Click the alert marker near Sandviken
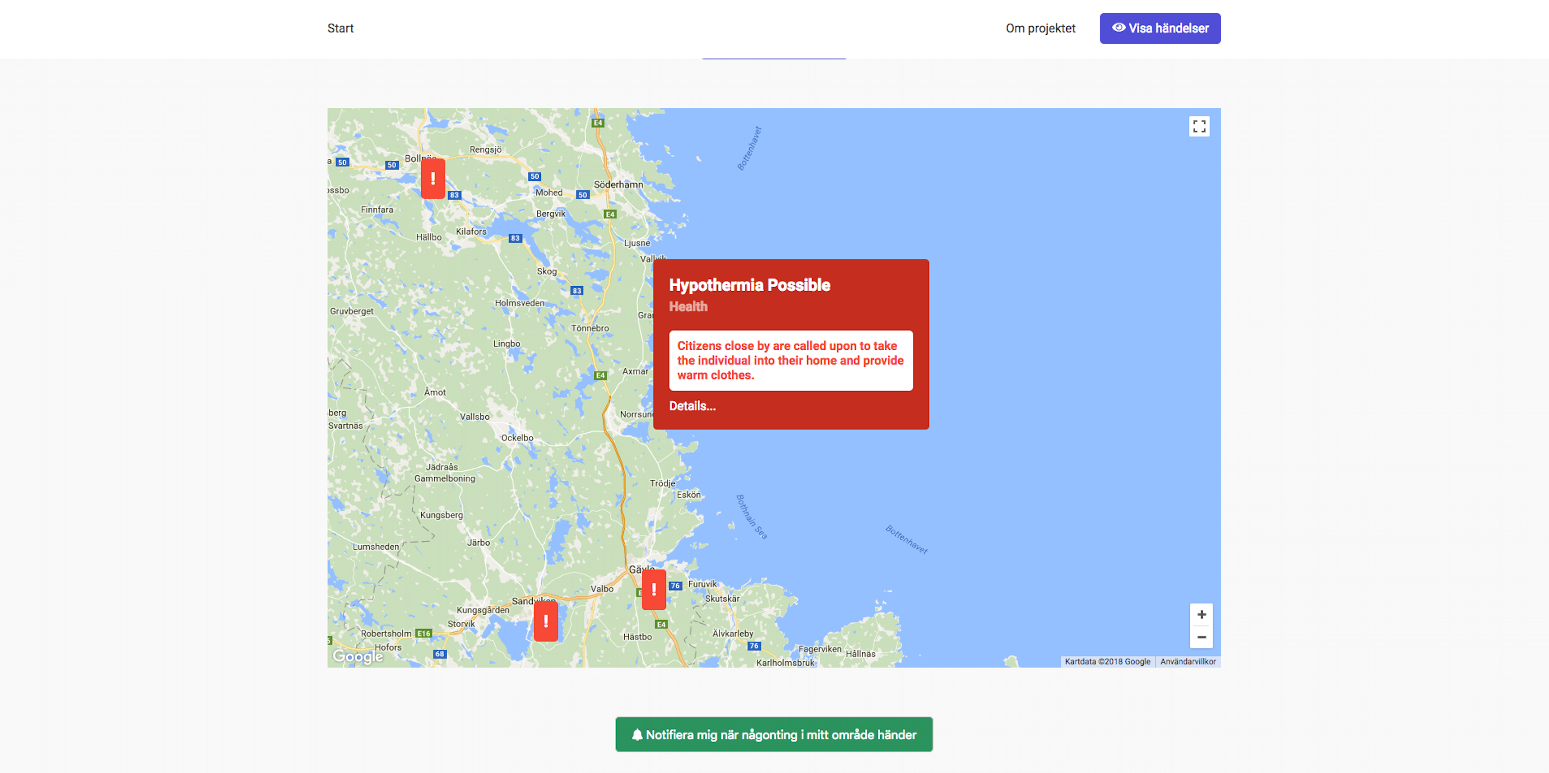The height and width of the screenshot is (773, 1549). pos(545,621)
